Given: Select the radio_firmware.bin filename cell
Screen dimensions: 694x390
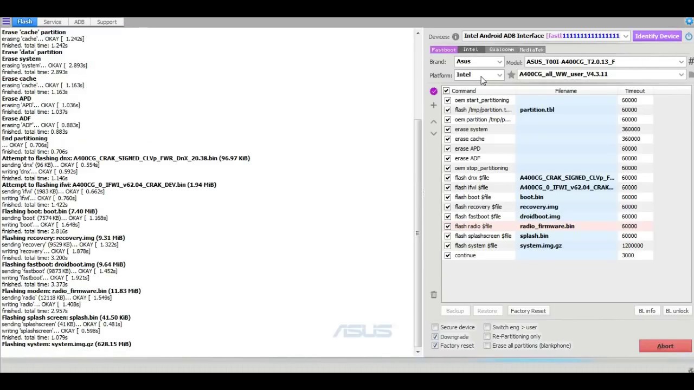Looking at the screenshot, I should [566, 226].
